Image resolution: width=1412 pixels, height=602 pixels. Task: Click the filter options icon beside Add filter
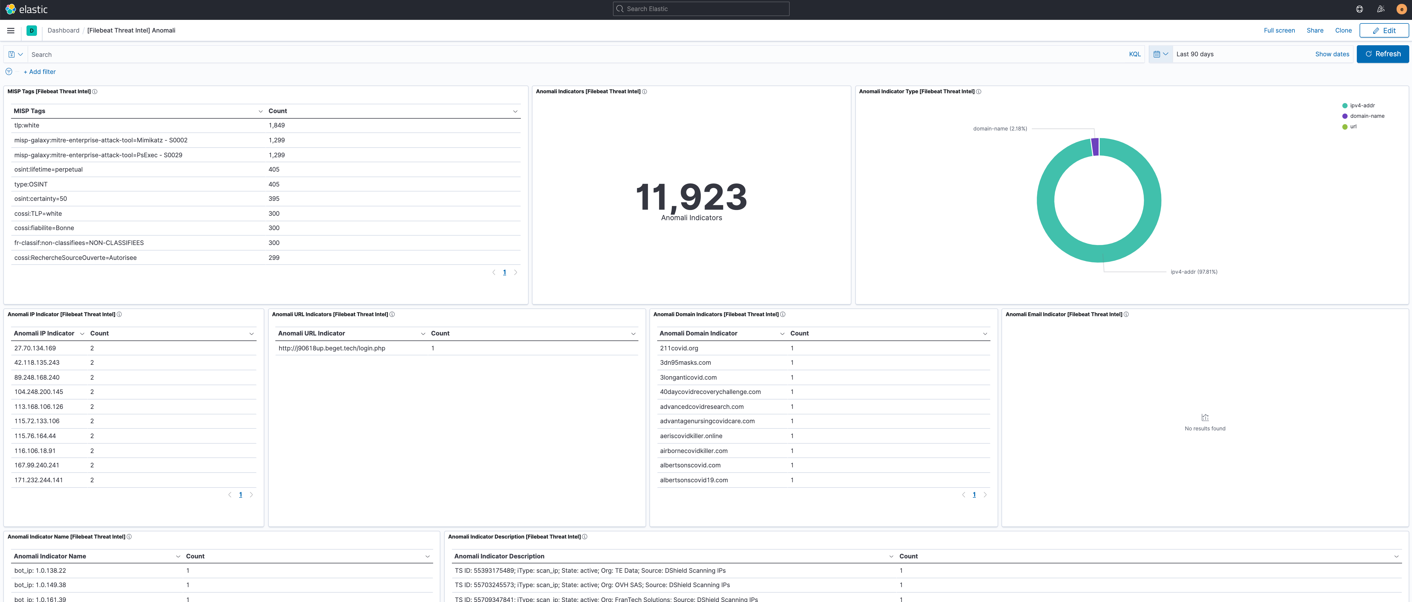tap(8, 71)
